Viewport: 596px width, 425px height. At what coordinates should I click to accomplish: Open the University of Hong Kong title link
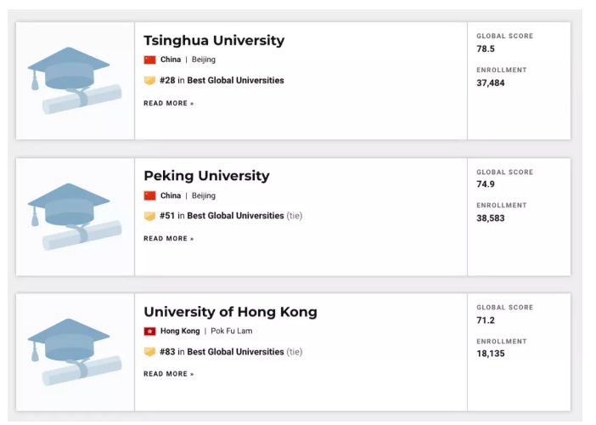pos(230,312)
